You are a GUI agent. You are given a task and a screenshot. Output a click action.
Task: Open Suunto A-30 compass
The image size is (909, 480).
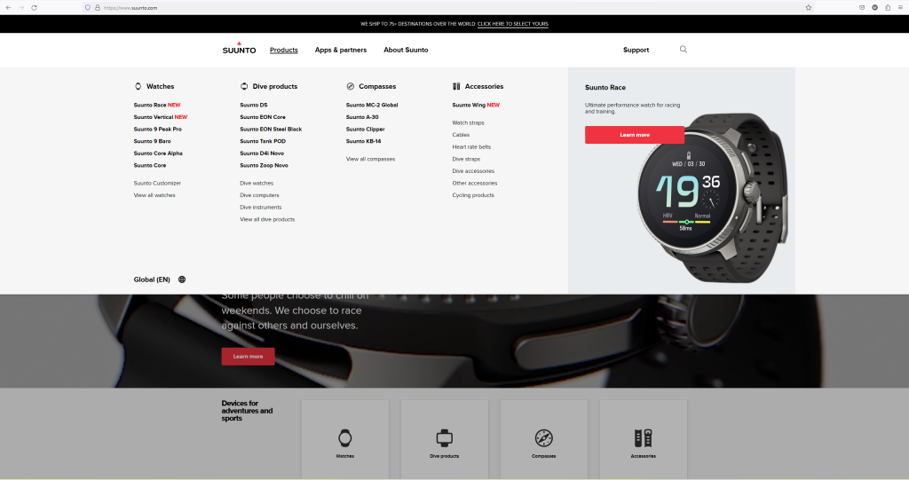pyautogui.click(x=362, y=117)
